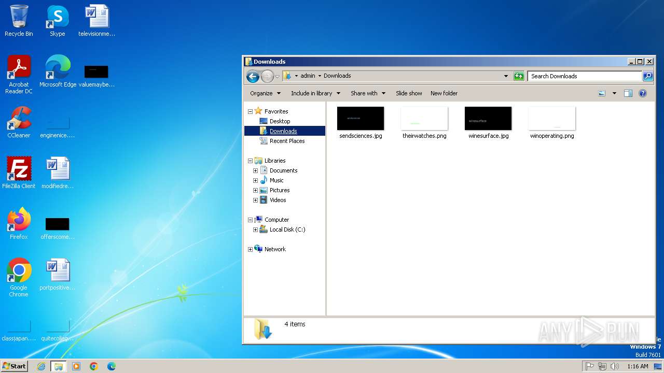Expand the Pictures library node

pyautogui.click(x=255, y=190)
